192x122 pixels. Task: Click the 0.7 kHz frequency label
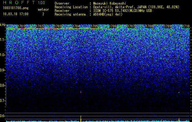tap(3, 101)
